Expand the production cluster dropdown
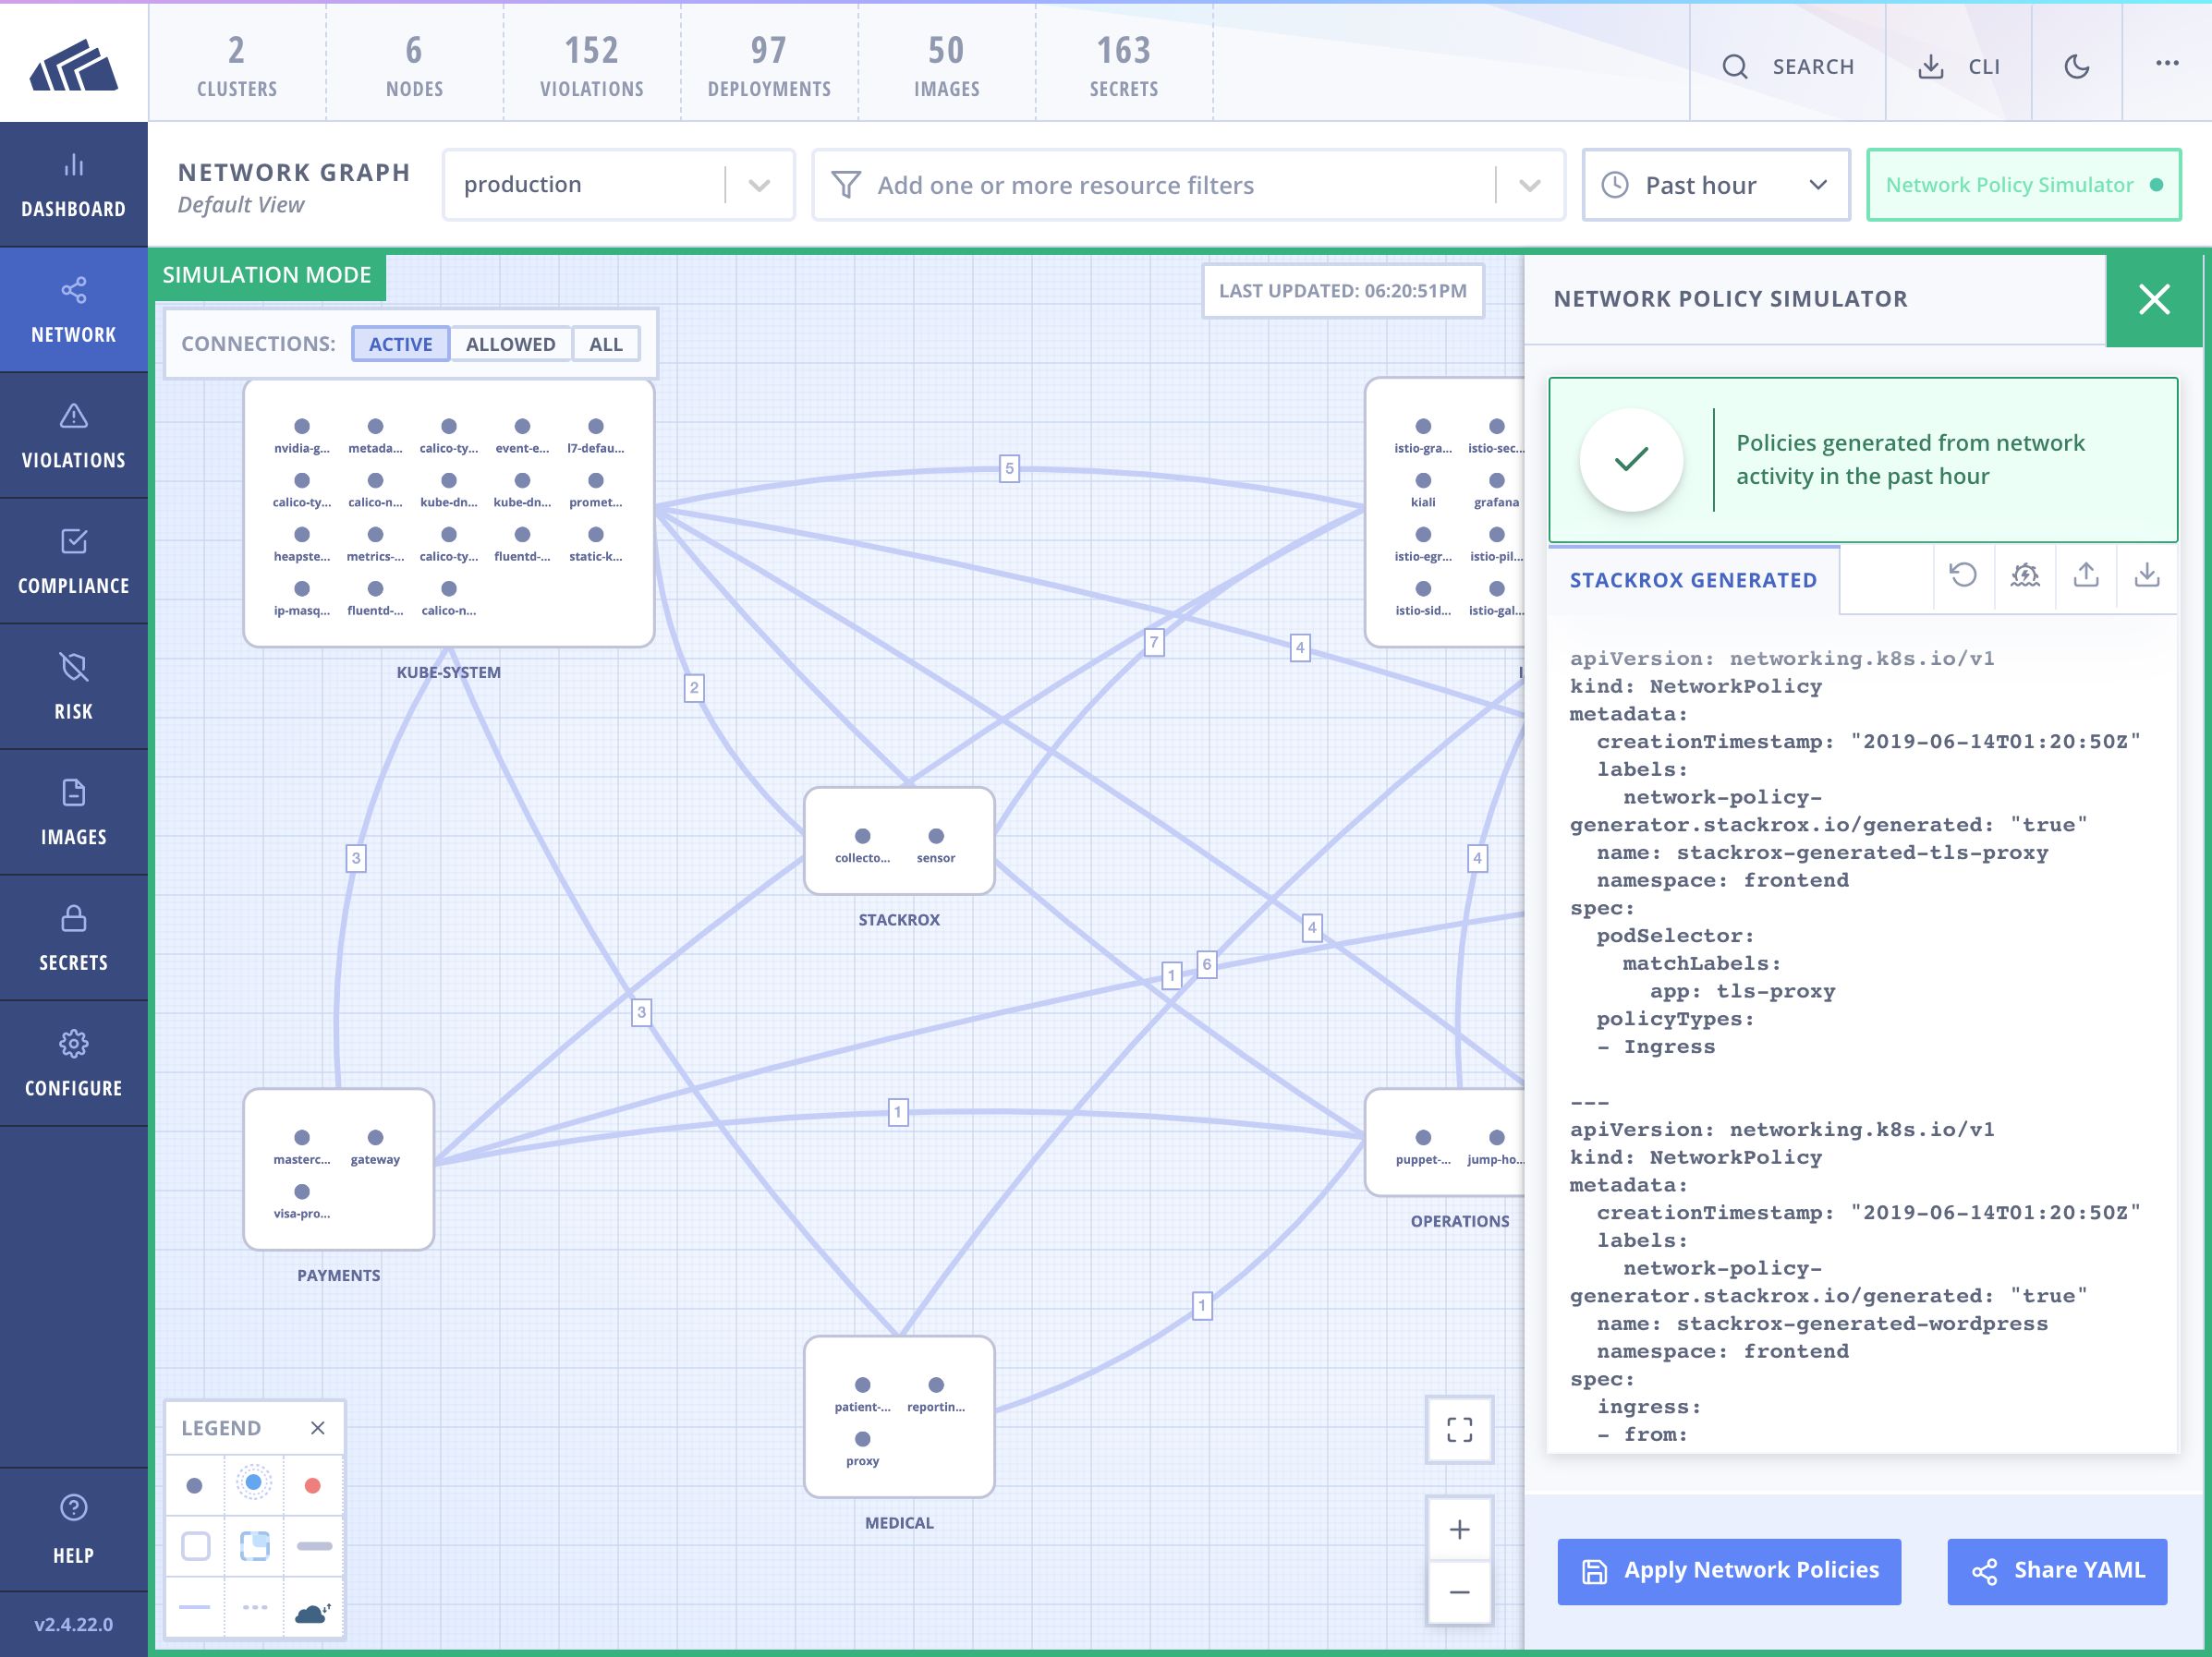 pyautogui.click(x=759, y=185)
